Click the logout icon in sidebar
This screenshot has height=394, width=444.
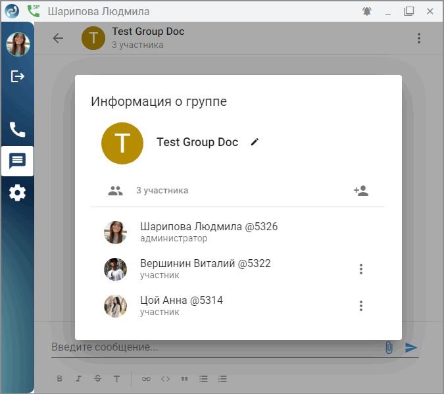pos(18,76)
